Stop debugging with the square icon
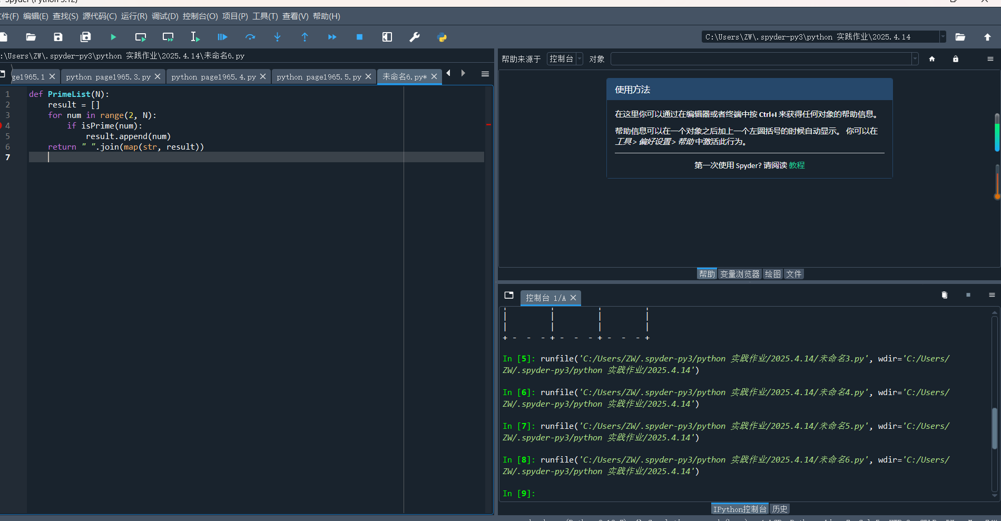Screen dimensions: 1001x521 [x=359, y=37]
